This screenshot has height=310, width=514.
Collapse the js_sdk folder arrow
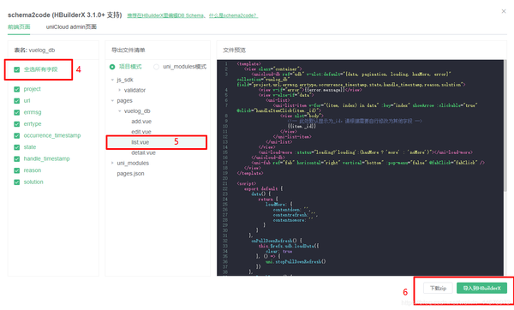click(112, 80)
